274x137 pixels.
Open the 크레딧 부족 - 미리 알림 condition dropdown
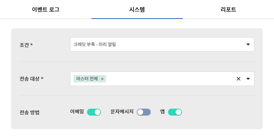click(x=158, y=44)
